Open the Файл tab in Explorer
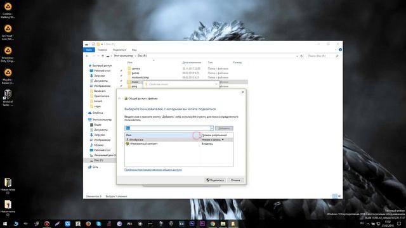The width and height of the screenshot is (406, 228). coord(89,49)
